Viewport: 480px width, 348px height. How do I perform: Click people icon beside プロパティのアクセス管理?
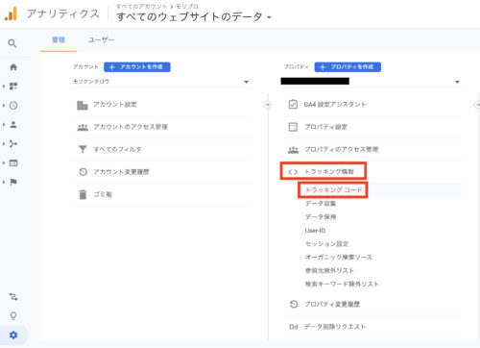pos(293,150)
